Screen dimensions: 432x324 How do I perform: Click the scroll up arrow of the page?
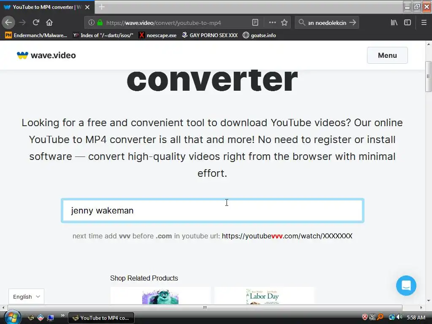[x=429, y=44]
